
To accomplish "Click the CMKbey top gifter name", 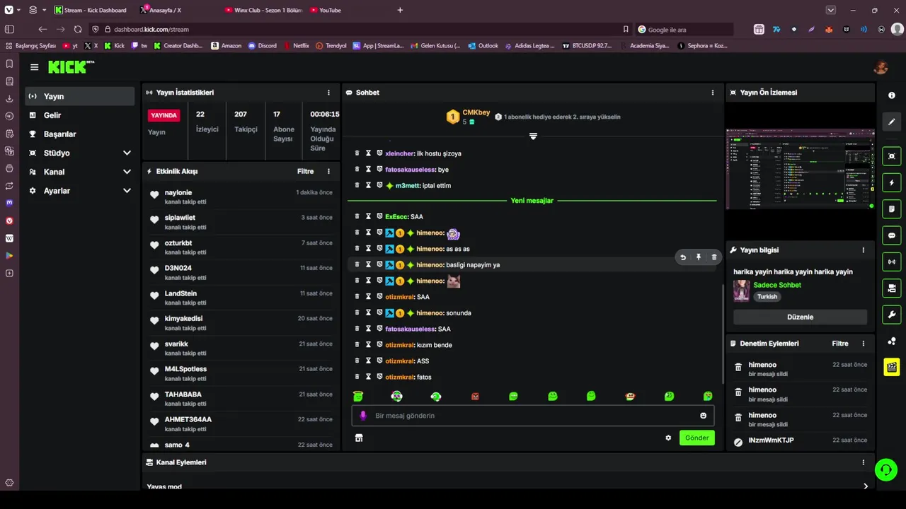I will [x=476, y=112].
